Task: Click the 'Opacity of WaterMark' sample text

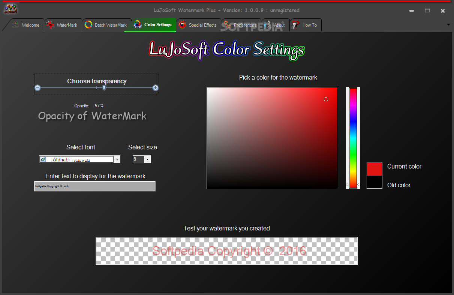Action: [92, 116]
